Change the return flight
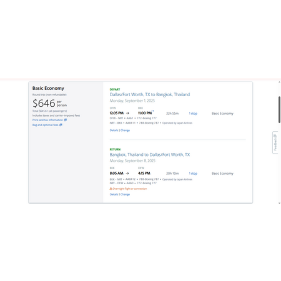Image resolution: width=281 pixels, height=281 pixels. [x=125, y=194]
